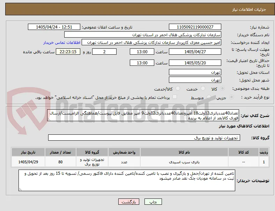Click the واحد شمارش column header

pyautogui.click(x=124, y=152)
